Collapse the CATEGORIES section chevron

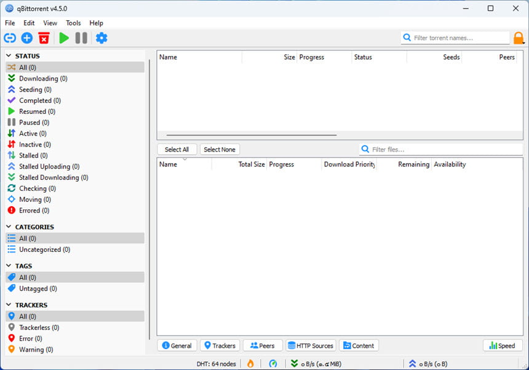click(9, 227)
